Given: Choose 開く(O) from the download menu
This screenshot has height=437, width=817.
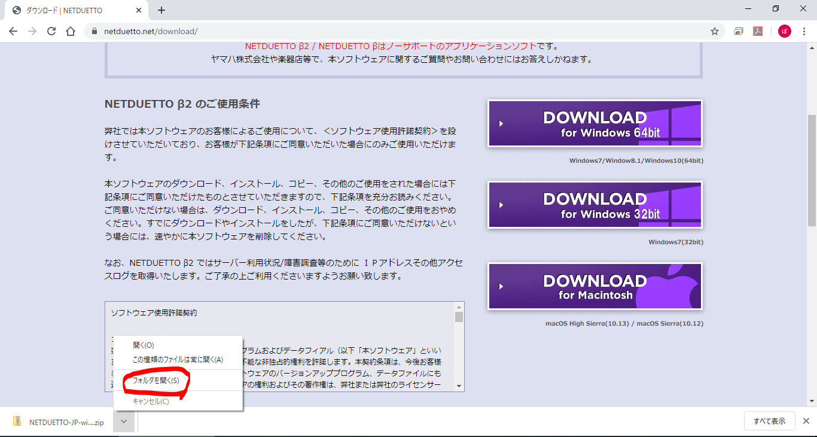Looking at the screenshot, I should coord(178,345).
